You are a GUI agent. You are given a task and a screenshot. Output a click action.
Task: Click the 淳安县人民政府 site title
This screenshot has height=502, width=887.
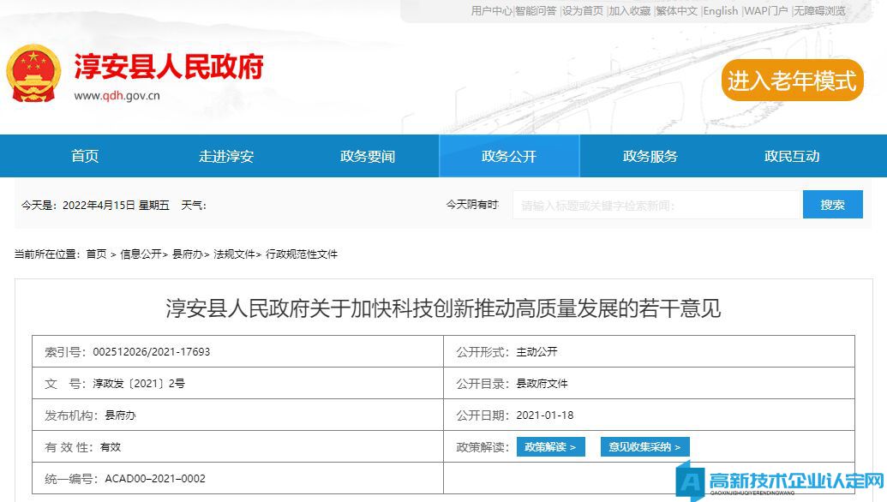(x=169, y=67)
